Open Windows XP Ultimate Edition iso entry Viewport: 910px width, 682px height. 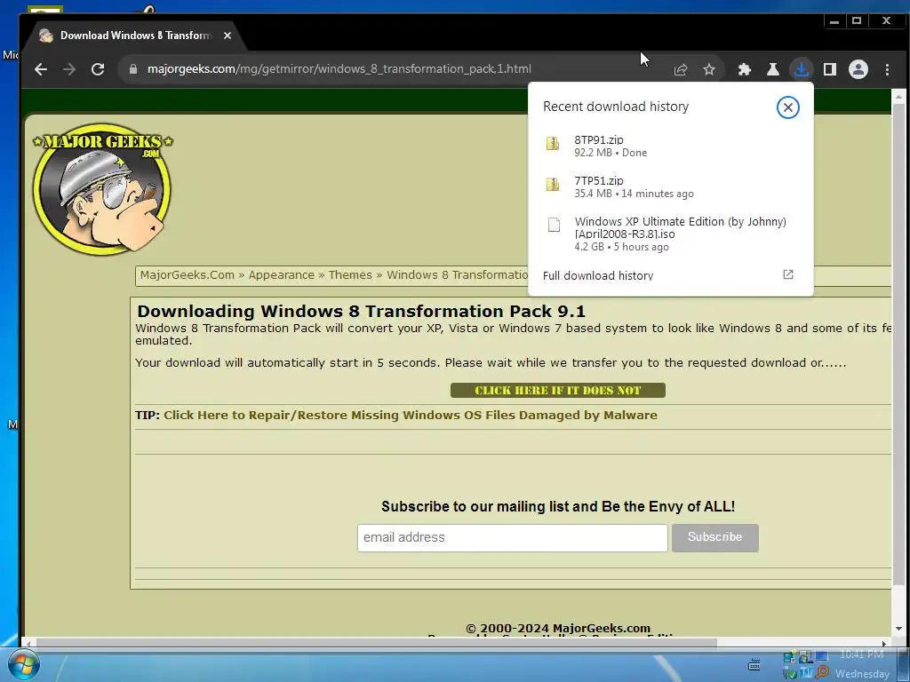click(x=670, y=234)
